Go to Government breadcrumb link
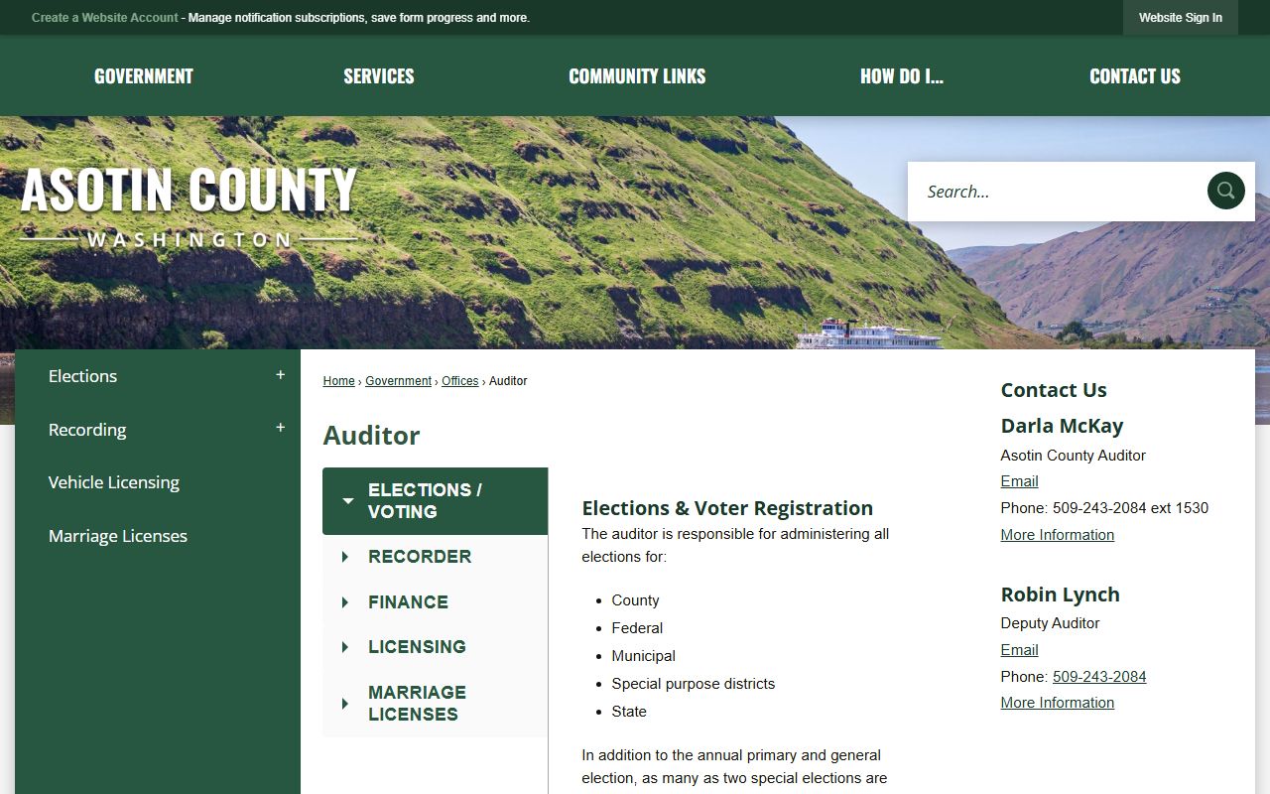 (x=398, y=381)
